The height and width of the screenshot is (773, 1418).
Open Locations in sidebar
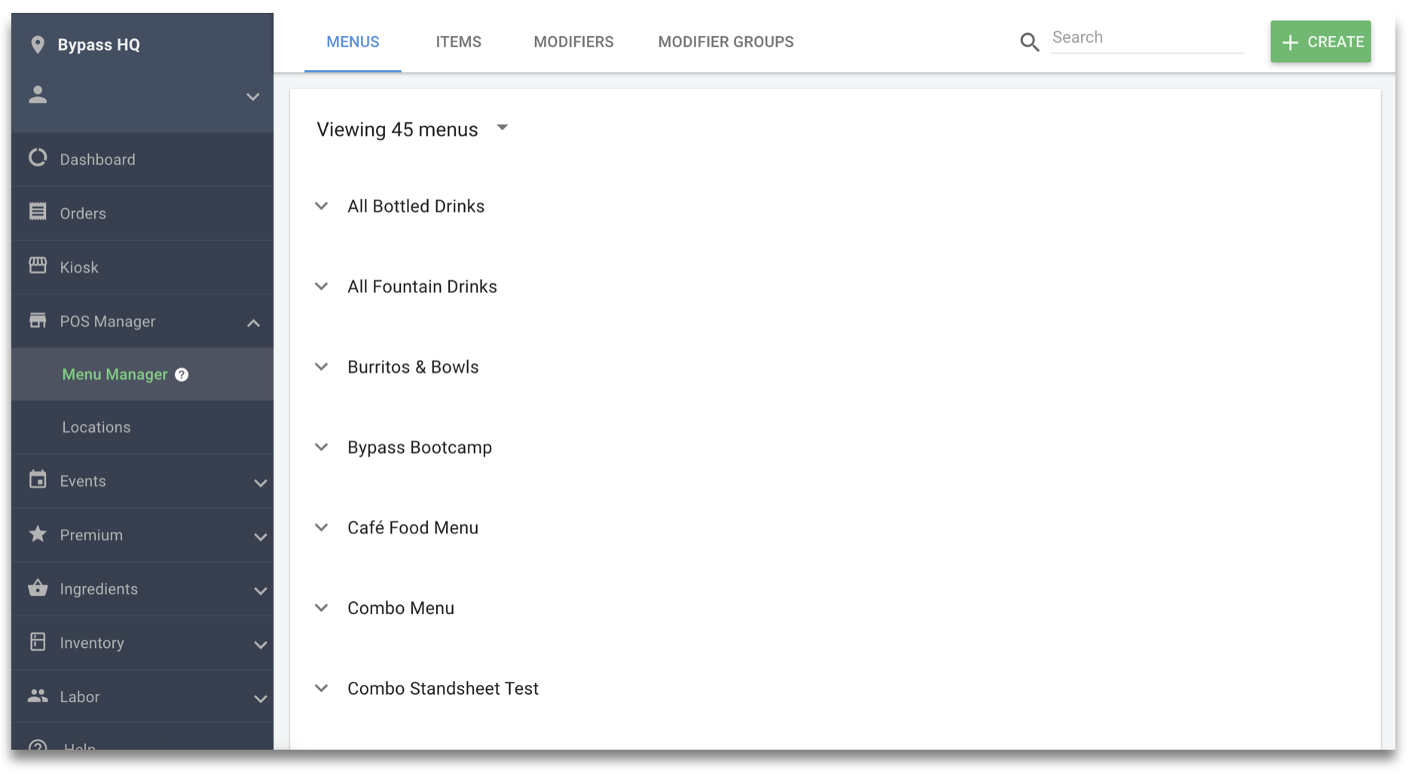96,427
